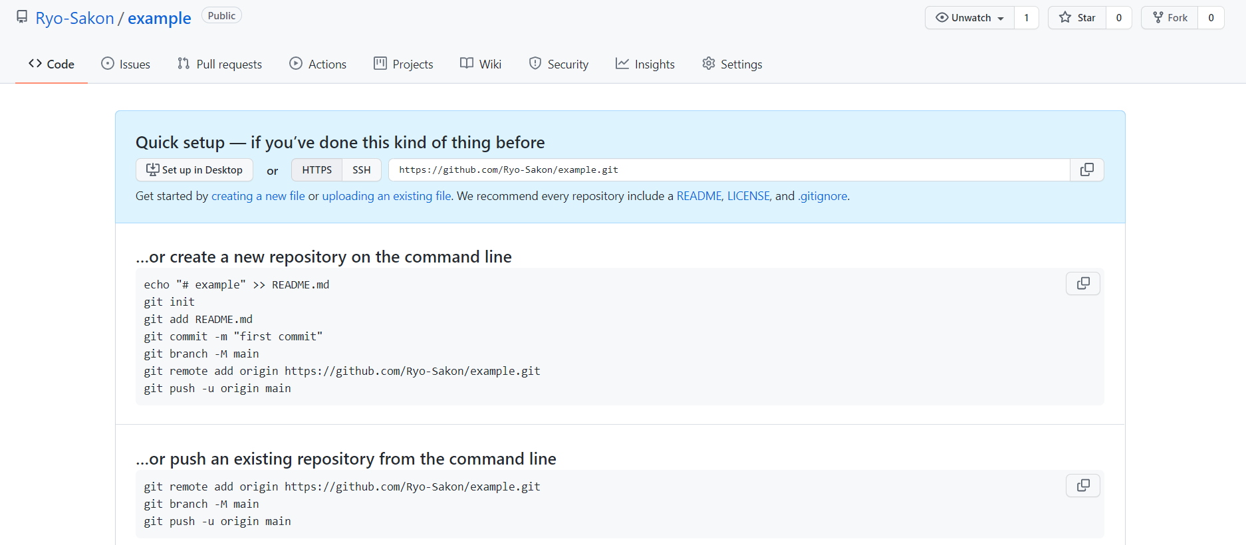Switch to the Issues tab

[126, 64]
